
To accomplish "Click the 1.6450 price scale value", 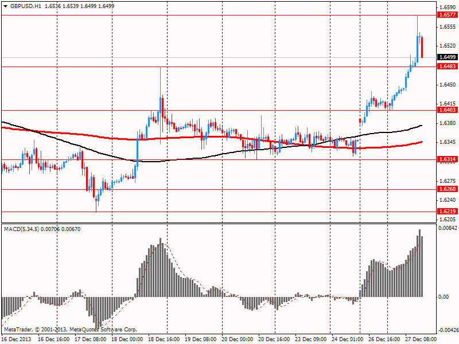I will point(448,85).
